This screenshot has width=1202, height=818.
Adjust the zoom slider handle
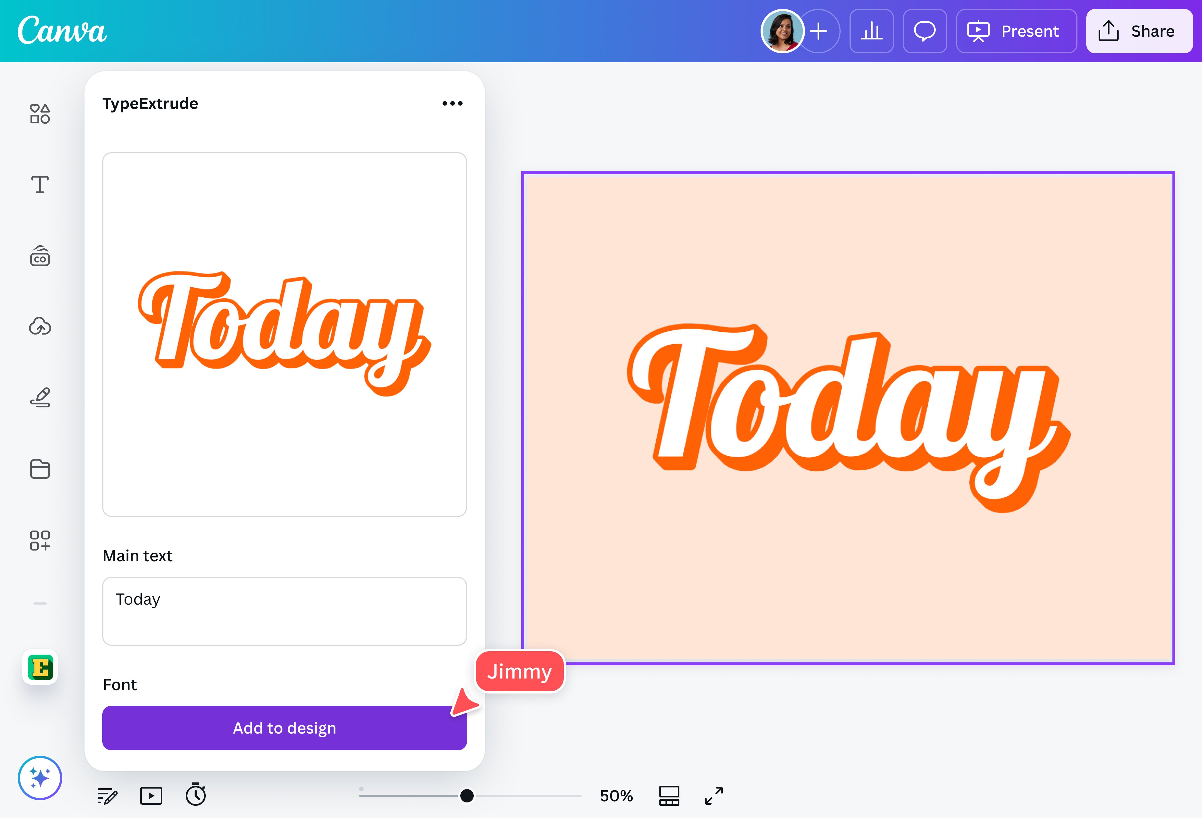point(466,796)
